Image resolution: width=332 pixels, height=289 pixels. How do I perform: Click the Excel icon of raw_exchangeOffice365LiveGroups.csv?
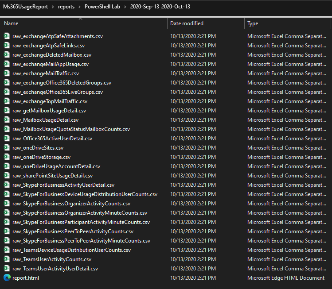[x=7, y=92]
